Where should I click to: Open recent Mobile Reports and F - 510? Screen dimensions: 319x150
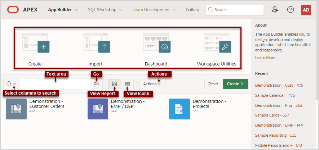[x=279, y=145]
